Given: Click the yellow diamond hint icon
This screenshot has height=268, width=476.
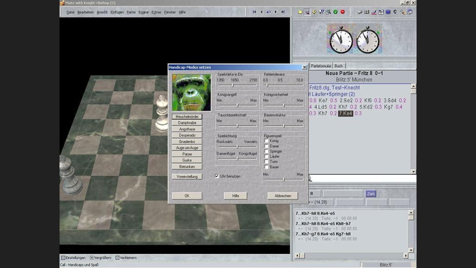Looking at the screenshot, I should 314,12.
